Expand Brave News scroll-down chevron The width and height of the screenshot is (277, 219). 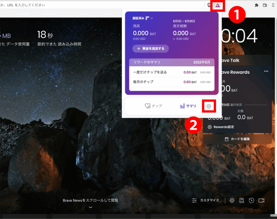91,207
